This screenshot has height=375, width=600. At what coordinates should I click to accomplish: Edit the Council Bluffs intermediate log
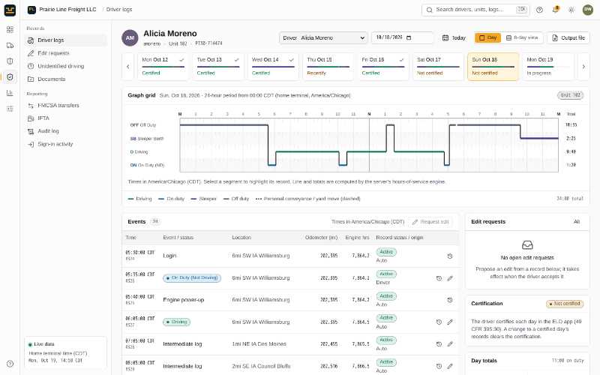(x=450, y=366)
